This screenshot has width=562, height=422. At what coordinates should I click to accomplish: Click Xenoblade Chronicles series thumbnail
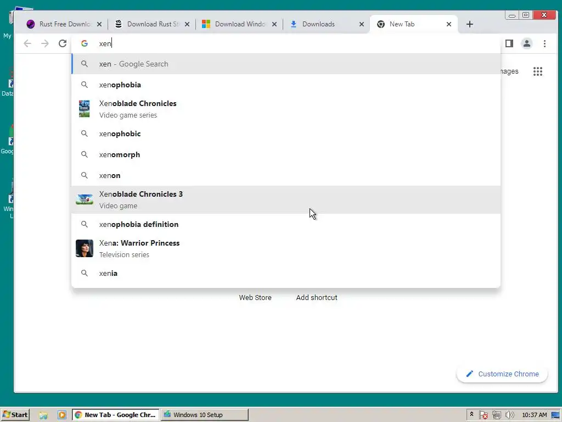pos(84,109)
